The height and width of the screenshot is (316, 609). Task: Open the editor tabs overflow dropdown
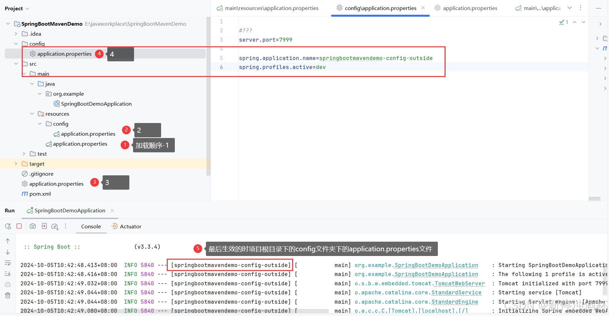570,8
